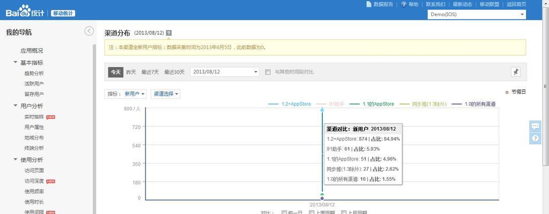Open the 渠道选择 dropdown
This screenshot has height=214, width=549.
(x=166, y=94)
